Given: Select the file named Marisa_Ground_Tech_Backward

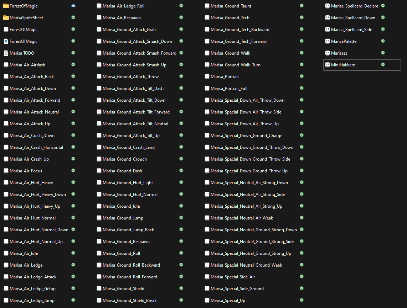Looking at the screenshot, I should 240,30.
